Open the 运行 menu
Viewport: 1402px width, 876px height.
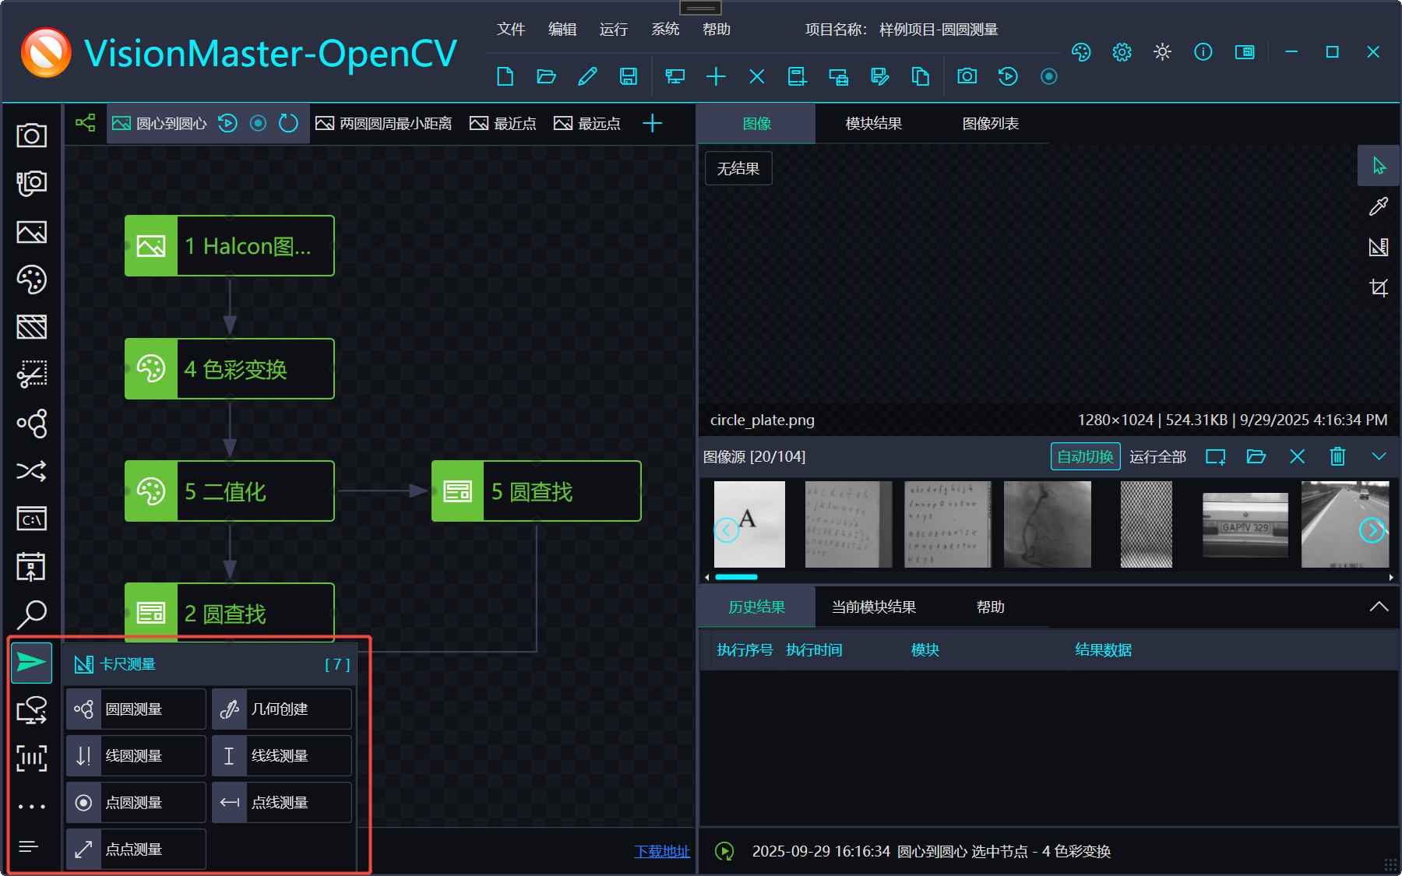(x=614, y=30)
